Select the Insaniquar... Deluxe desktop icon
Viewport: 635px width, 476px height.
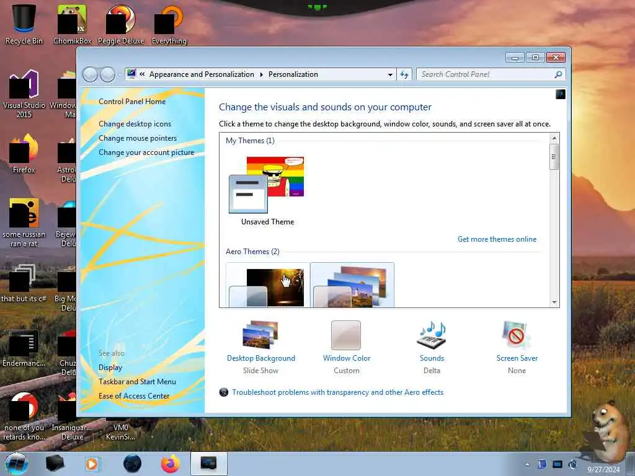tap(72, 416)
